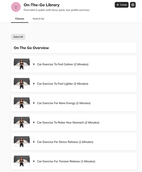Play Car Exercise For Tension Release
The width and height of the screenshot is (142, 172).
point(34,161)
